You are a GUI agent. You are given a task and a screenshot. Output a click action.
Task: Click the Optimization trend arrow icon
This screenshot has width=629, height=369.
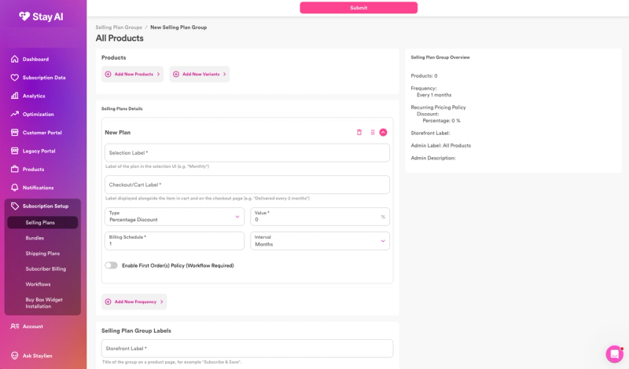click(14, 114)
